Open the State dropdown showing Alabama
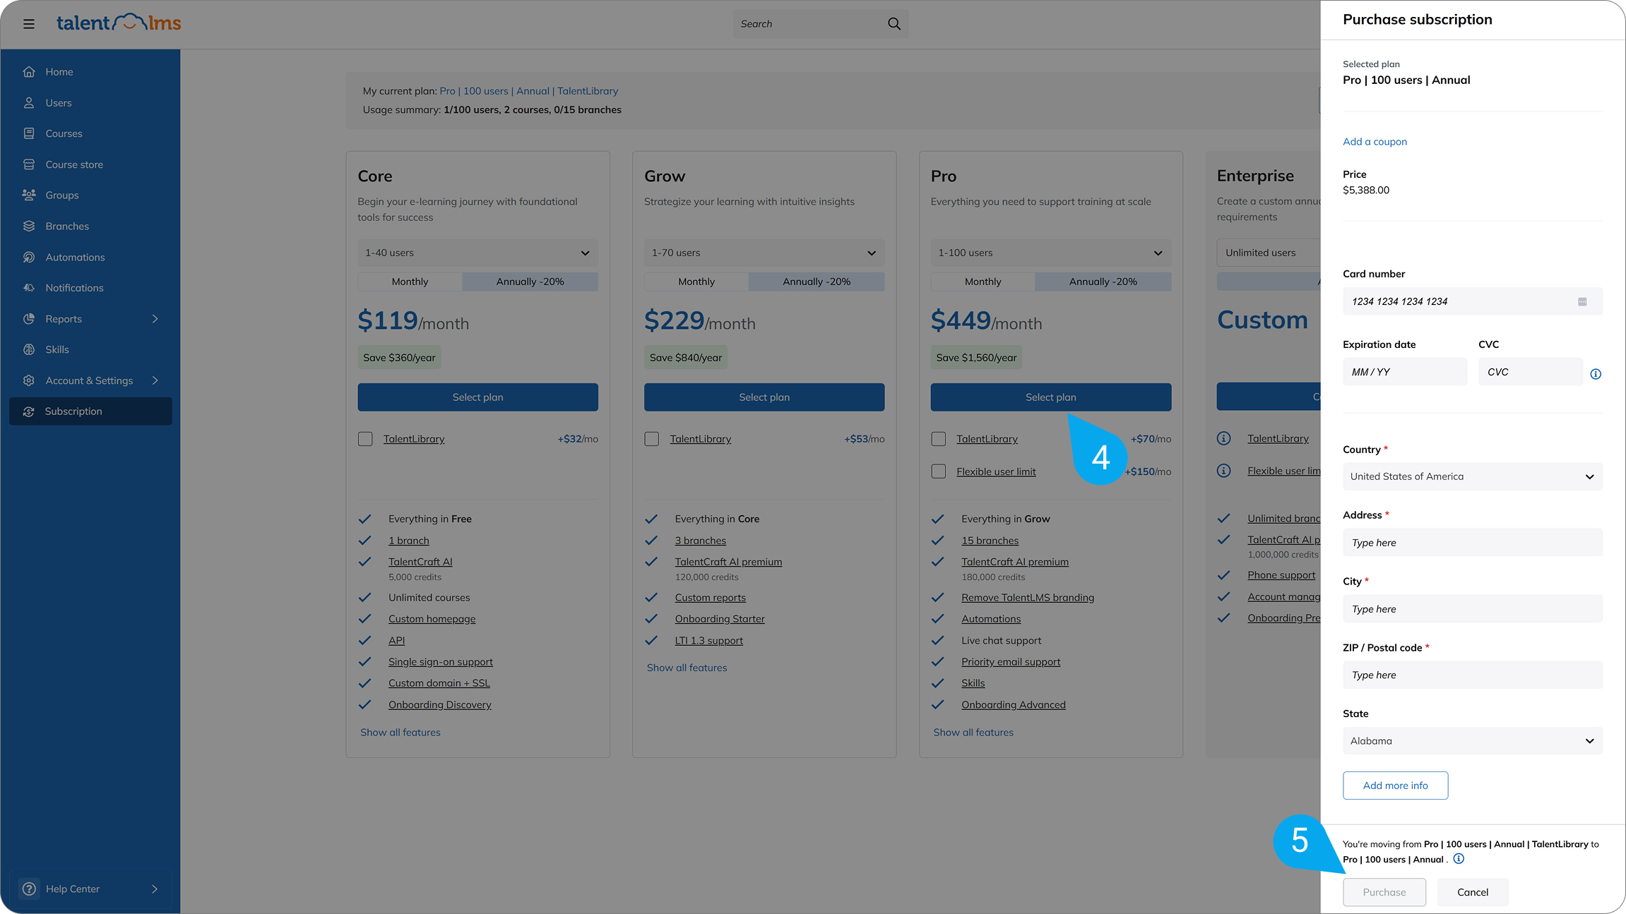Screen dimensions: 1626x914 [1473, 741]
